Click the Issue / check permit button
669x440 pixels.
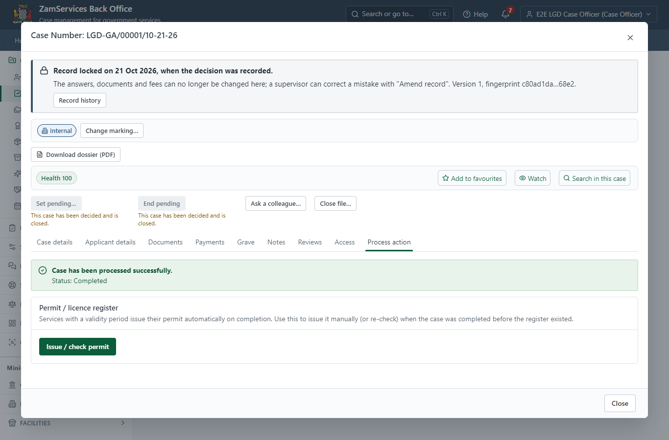[x=77, y=347]
